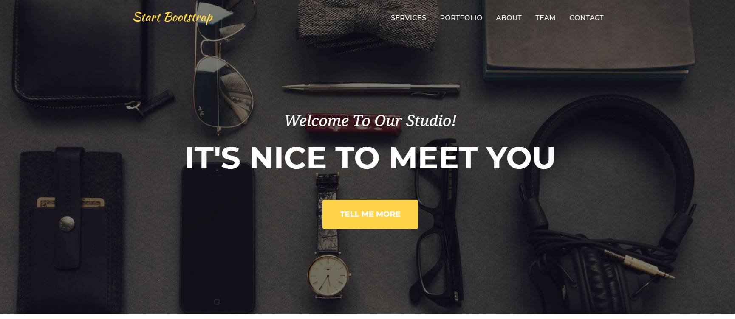Click the "Welcome To Our Studio!" subheading
The height and width of the screenshot is (319, 735).
point(370,120)
